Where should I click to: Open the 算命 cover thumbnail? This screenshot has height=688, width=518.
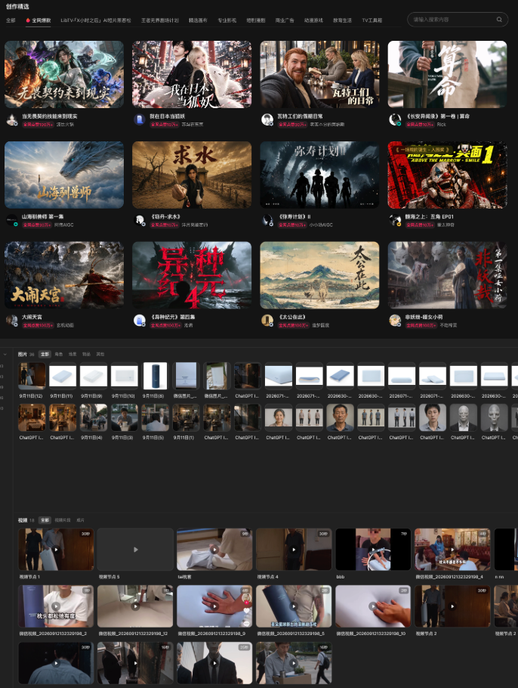coord(448,74)
